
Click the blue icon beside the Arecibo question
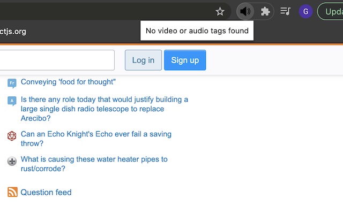tap(12, 100)
